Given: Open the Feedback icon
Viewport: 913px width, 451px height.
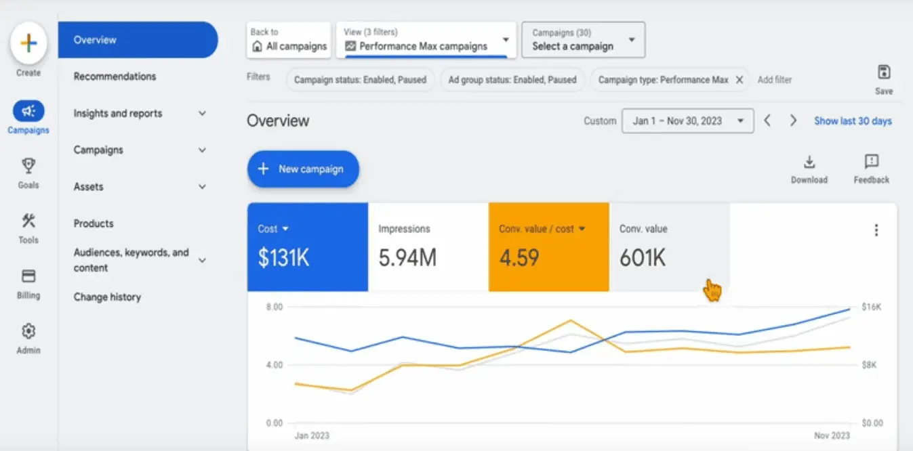Looking at the screenshot, I should coord(872,163).
